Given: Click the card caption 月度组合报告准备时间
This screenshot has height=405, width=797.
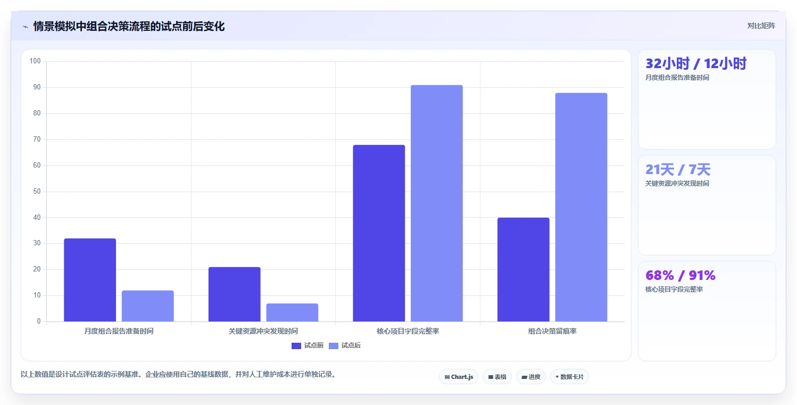Looking at the screenshot, I should pos(677,78).
